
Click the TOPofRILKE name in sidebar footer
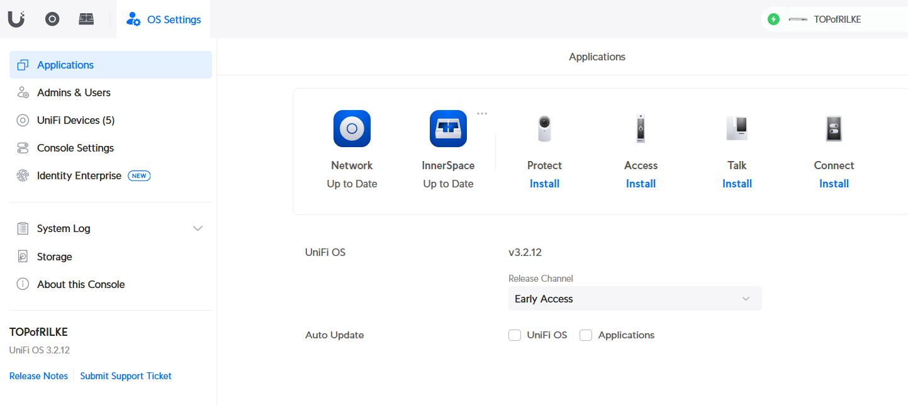pyautogui.click(x=38, y=332)
